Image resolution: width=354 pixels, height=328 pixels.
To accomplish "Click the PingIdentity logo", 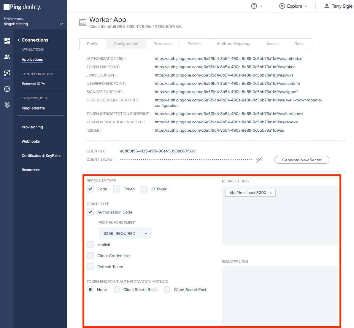I will (x=22, y=7).
